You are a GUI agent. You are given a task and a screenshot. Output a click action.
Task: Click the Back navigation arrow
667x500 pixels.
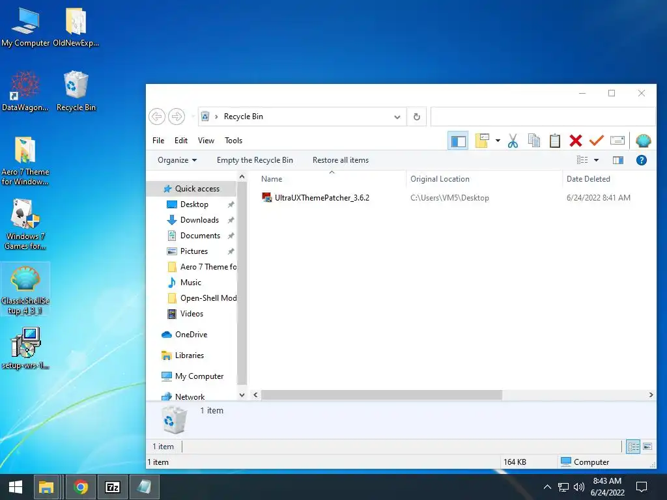[157, 117]
